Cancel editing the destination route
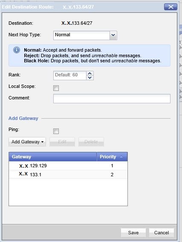Image resolution: width=182 pixels, height=242 pixels. point(162,233)
